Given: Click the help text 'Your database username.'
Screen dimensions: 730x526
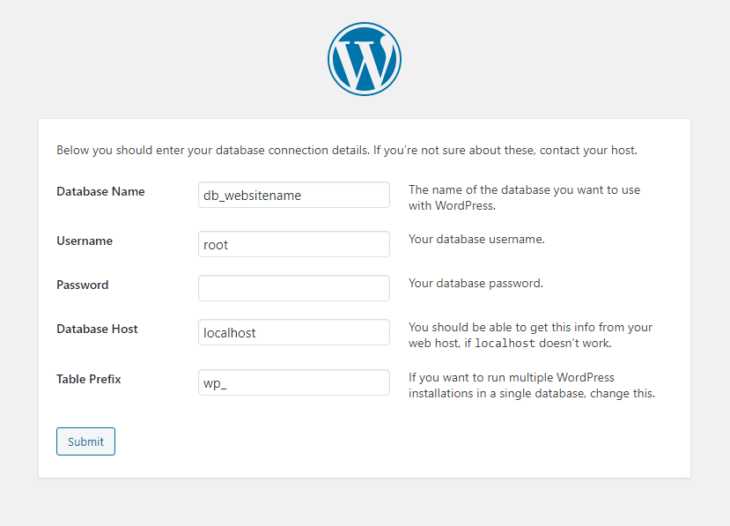Looking at the screenshot, I should [x=476, y=239].
